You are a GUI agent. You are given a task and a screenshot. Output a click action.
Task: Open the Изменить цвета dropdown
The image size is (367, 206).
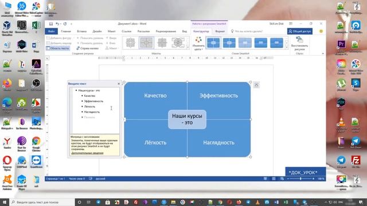[198, 43]
